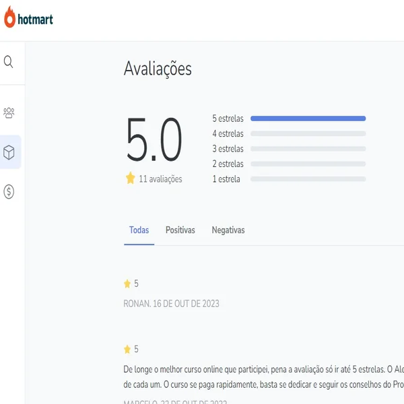Image resolution: width=404 pixels, height=404 pixels.
Task: Click the Hotmart flame logo
Action: point(10,17)
